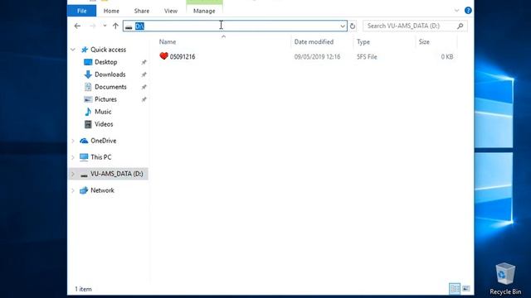Image resolution: width=531 pixels, height=298 pixels.
Task: Open the recent locations dropdown
Action: pyautogui.click(x=105, y=26)
